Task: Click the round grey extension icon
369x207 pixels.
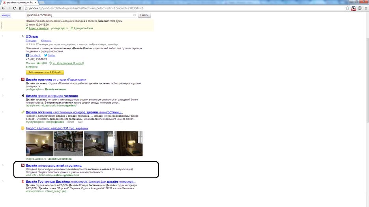Action: point(360,8)
